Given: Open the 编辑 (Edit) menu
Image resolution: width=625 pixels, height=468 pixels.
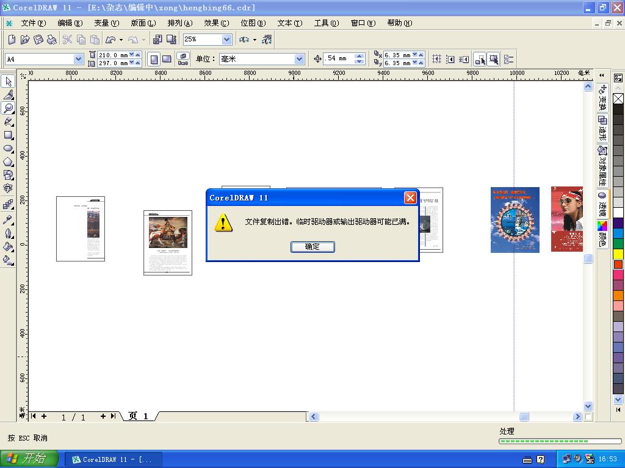Looking at the screenshot, I should pyautogui.click(x=70, y=23).
